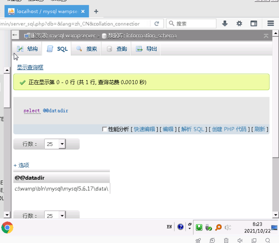
Task: Toggle the browser sidebar panel icon
Action: (254, 23)
